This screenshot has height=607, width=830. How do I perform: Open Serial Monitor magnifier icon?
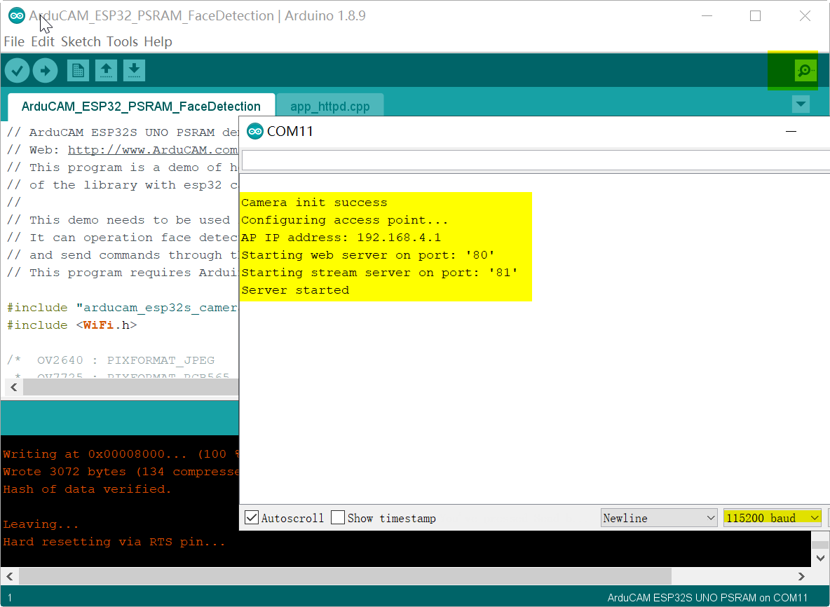coord(805,70)
